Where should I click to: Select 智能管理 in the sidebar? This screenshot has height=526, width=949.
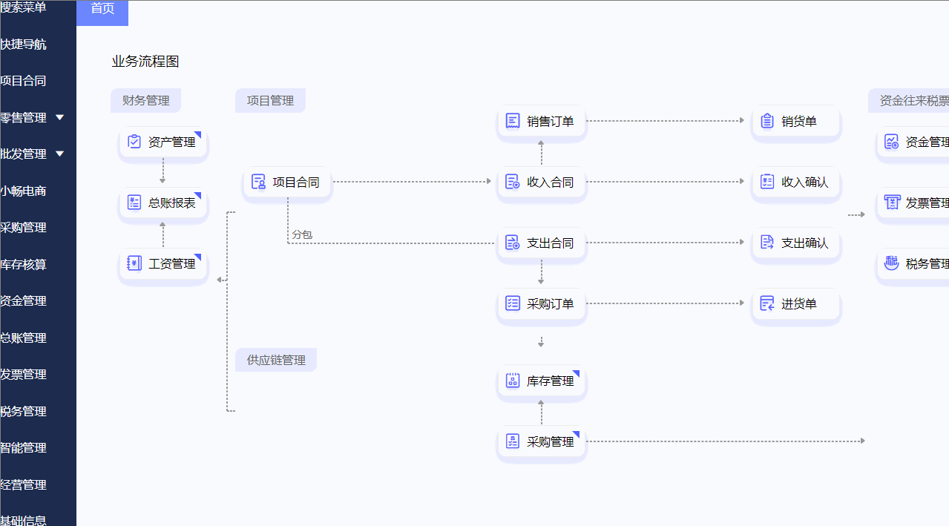(x=24, y=447)
